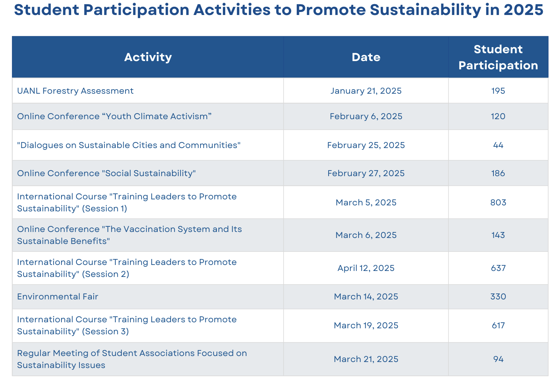This screenshot has height=383, width=553.
Task: Click the January 21, 2025 date cell
Action: point(366,91)
